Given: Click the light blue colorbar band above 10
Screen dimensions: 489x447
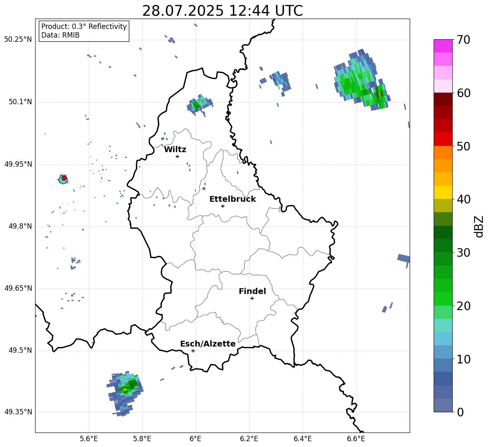Looking at the screenshot, I should 443,352.
